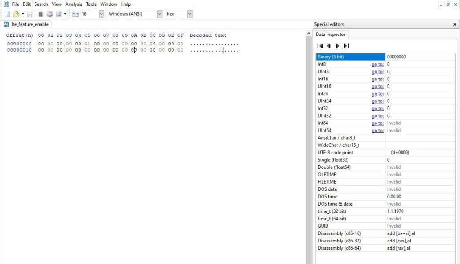The height and width of the screenshot is (264, 460).
Task: Open the Tools menu
Action: click(91, 4)
